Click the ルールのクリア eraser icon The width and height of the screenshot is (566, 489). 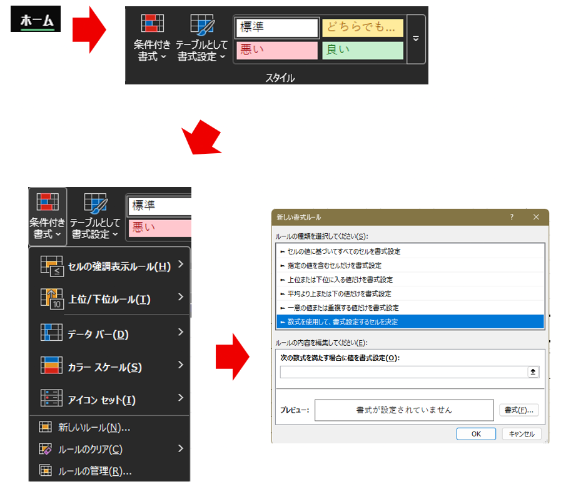coord(45,449)
